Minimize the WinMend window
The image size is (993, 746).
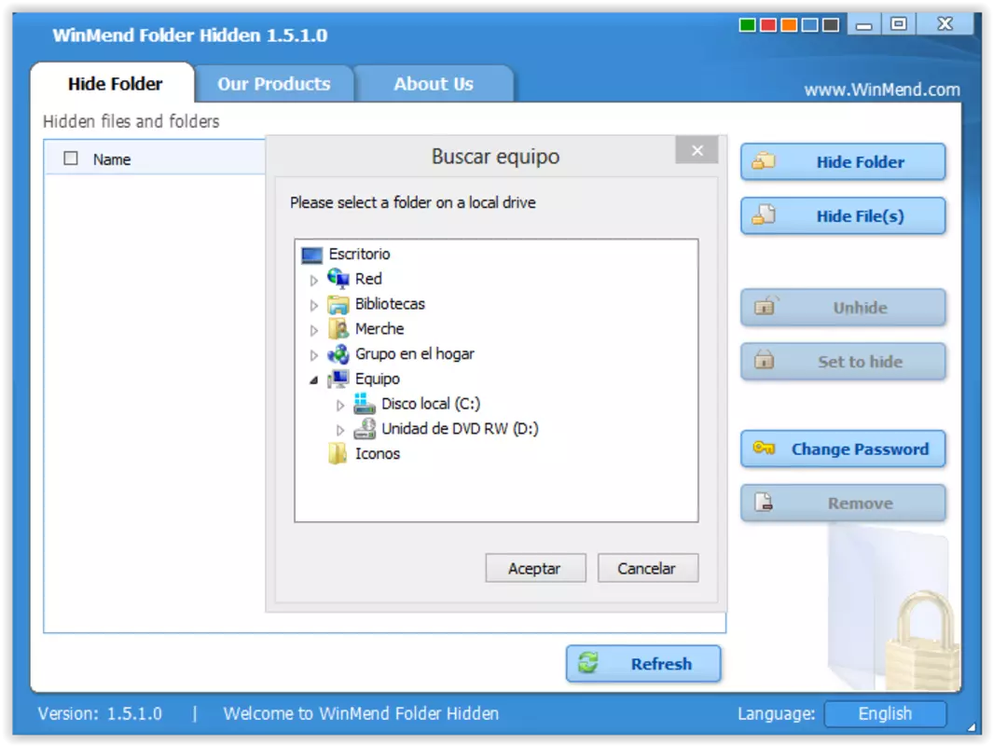pos(863,25)
